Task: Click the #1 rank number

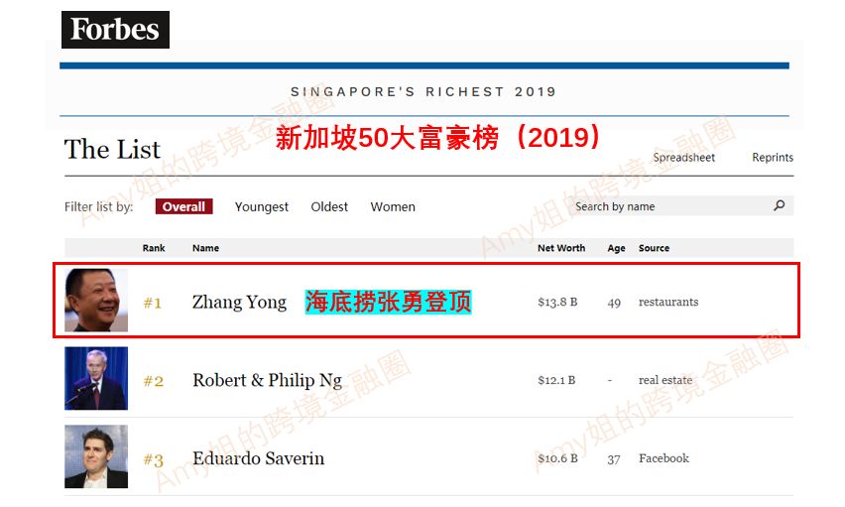Action: click(x=153, y=304)
